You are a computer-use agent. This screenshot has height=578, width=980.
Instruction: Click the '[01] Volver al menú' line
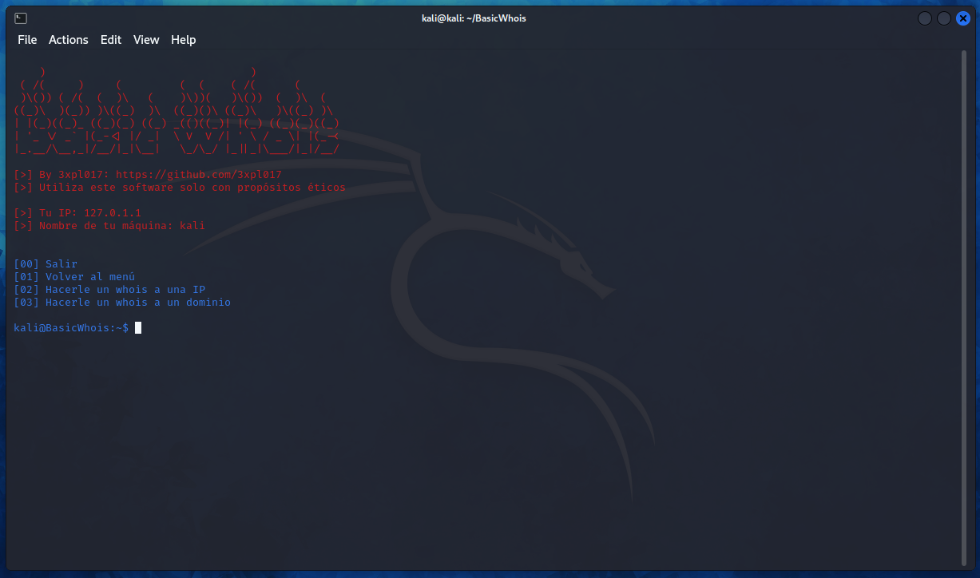[x=74, y=277]
